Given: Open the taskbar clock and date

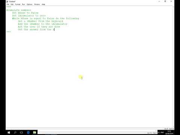Looking at the screenshot, I should 169,132.
